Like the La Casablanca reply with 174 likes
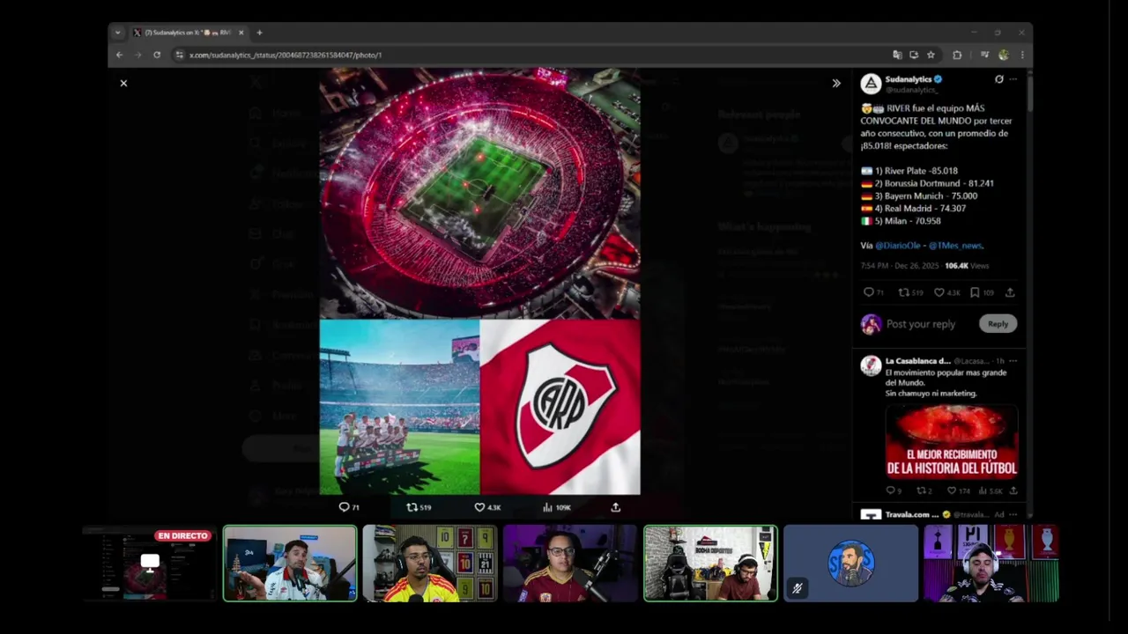This screenshot has height=634, width=1128. [951, 490]
